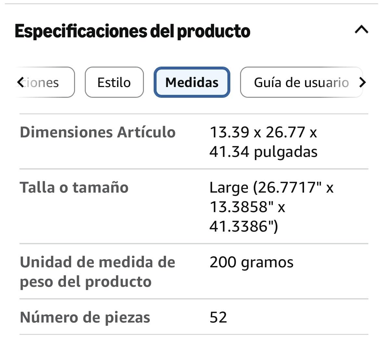Click the left arrow of the tab carousel
The image size is (383, 343).
tap(20, 82)
